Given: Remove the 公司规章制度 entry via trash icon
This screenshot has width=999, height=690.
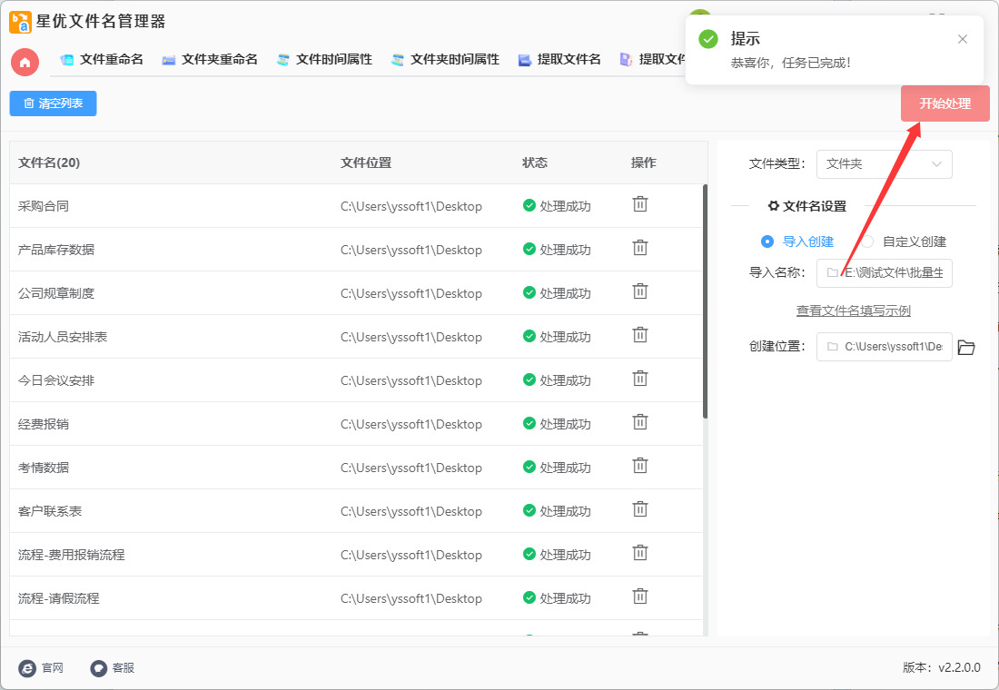Looking at the screenshot, I should (639, 291).
